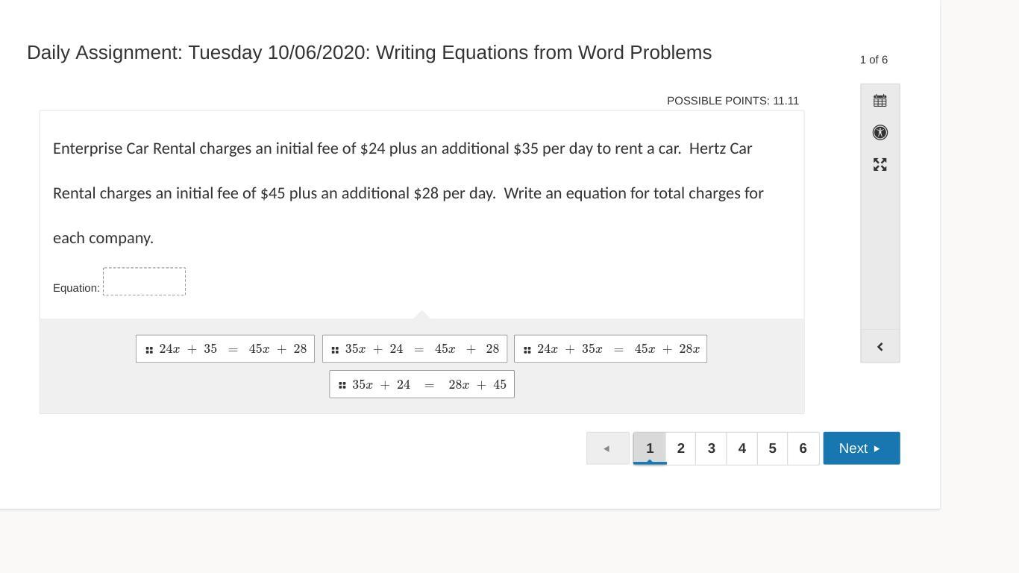
Task: Click the "1 of 6" progress indicator
Action: [874, 60]
